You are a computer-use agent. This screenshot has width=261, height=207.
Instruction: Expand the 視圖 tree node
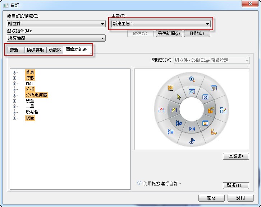point(14,118)
